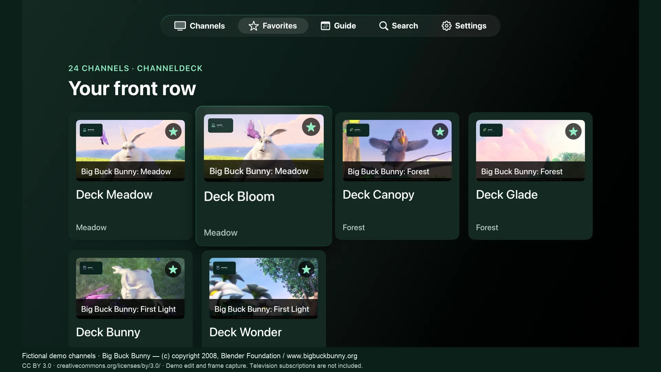The image size is (661, 372).
Task: Click the Wonder logo badge on thumbnail
Action: point(224,268)
